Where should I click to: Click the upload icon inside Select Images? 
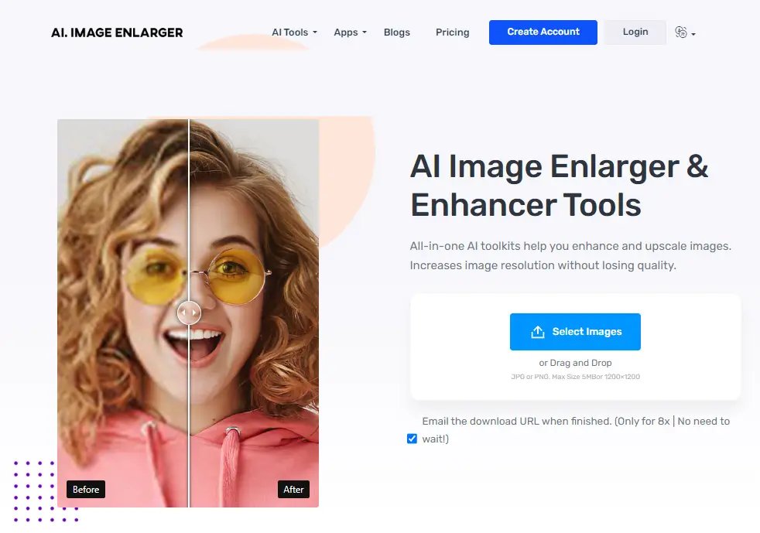point(539,331)
